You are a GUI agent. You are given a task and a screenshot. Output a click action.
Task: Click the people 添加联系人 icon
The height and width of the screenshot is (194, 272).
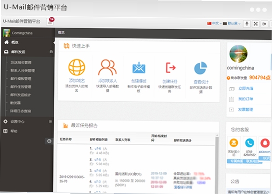pyautogui.click(x=107, y=67)
